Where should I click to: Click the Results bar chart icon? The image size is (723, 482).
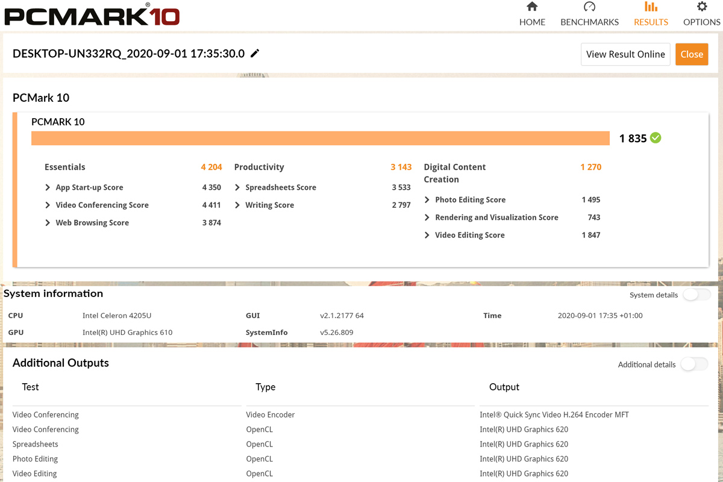[x=651, y=7]
